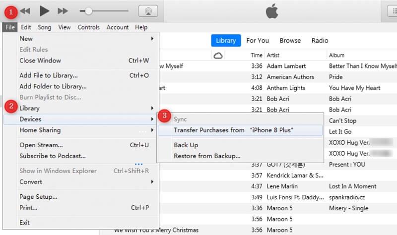This screenshot has width=397, height=235.
Task: Select the Lene Marlin row
Action: coord(278,186)
